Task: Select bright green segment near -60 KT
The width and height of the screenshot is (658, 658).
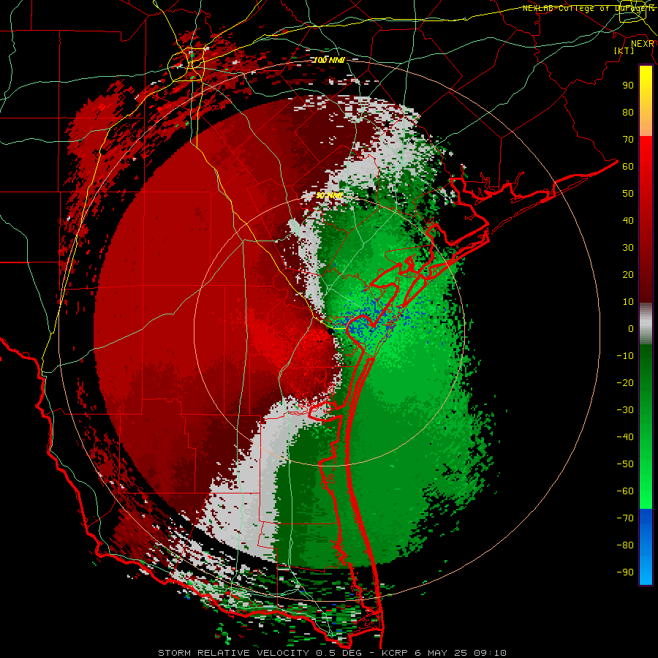Action: (x=646, y=487)
